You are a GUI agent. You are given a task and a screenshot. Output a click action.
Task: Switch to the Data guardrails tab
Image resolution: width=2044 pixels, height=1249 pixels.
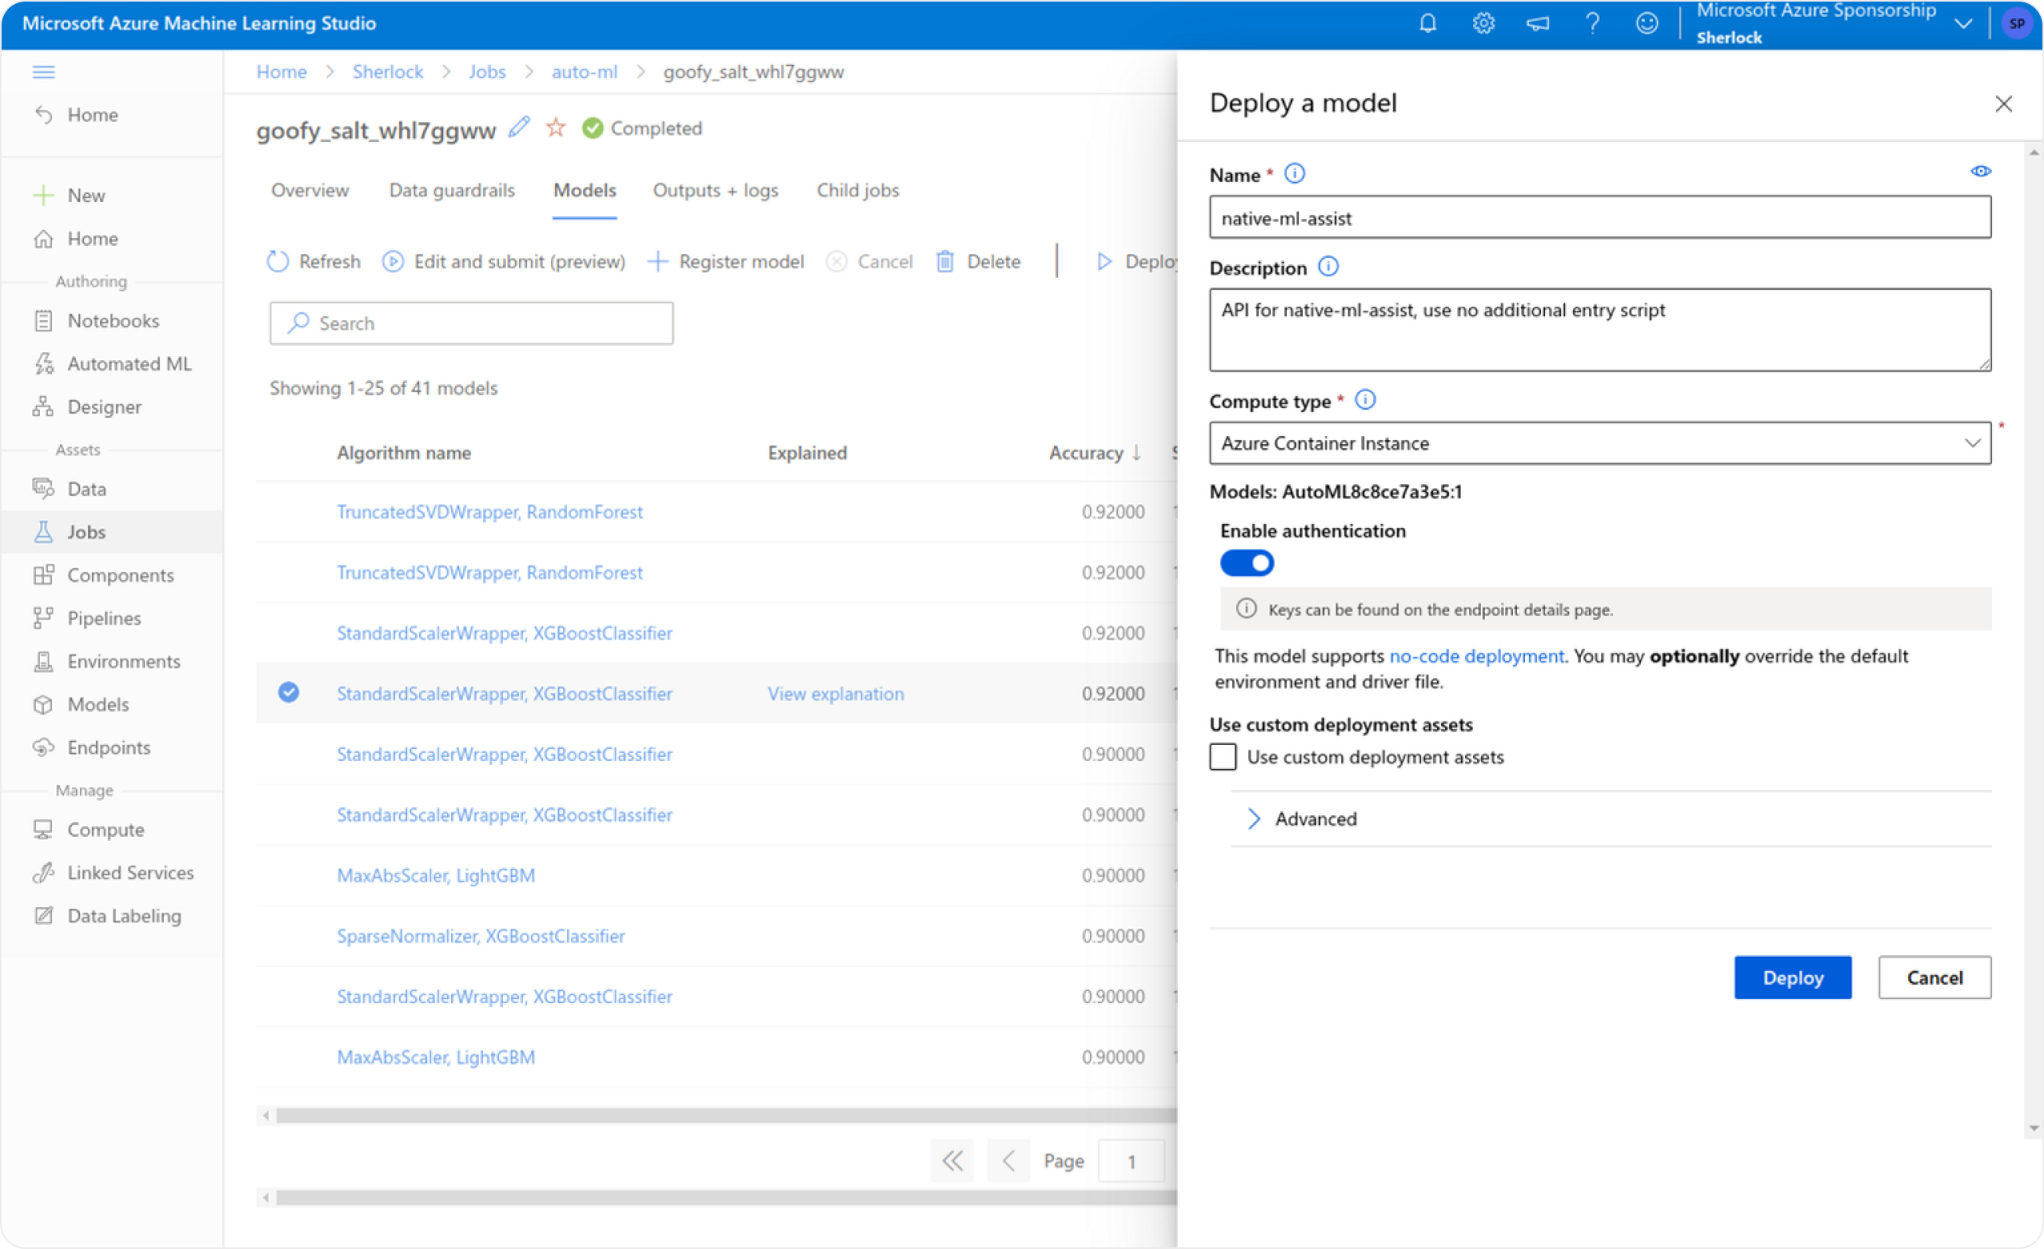point(451,190)
